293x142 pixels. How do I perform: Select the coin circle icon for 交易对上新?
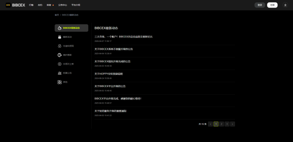(x=60, y=64)
